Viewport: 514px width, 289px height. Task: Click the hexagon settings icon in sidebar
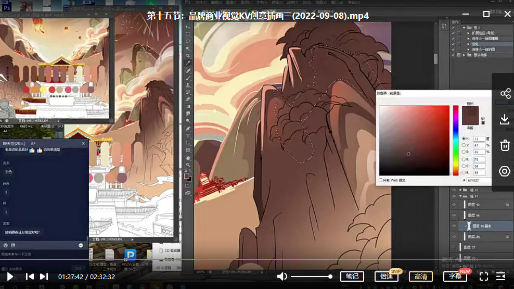pos(505,171)
